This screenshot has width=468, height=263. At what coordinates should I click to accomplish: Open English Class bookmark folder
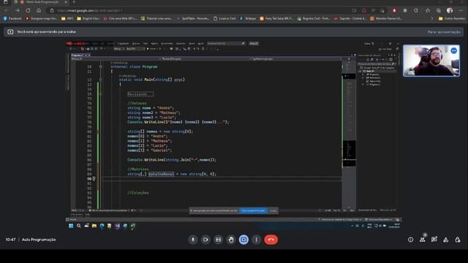click(88, 18)
